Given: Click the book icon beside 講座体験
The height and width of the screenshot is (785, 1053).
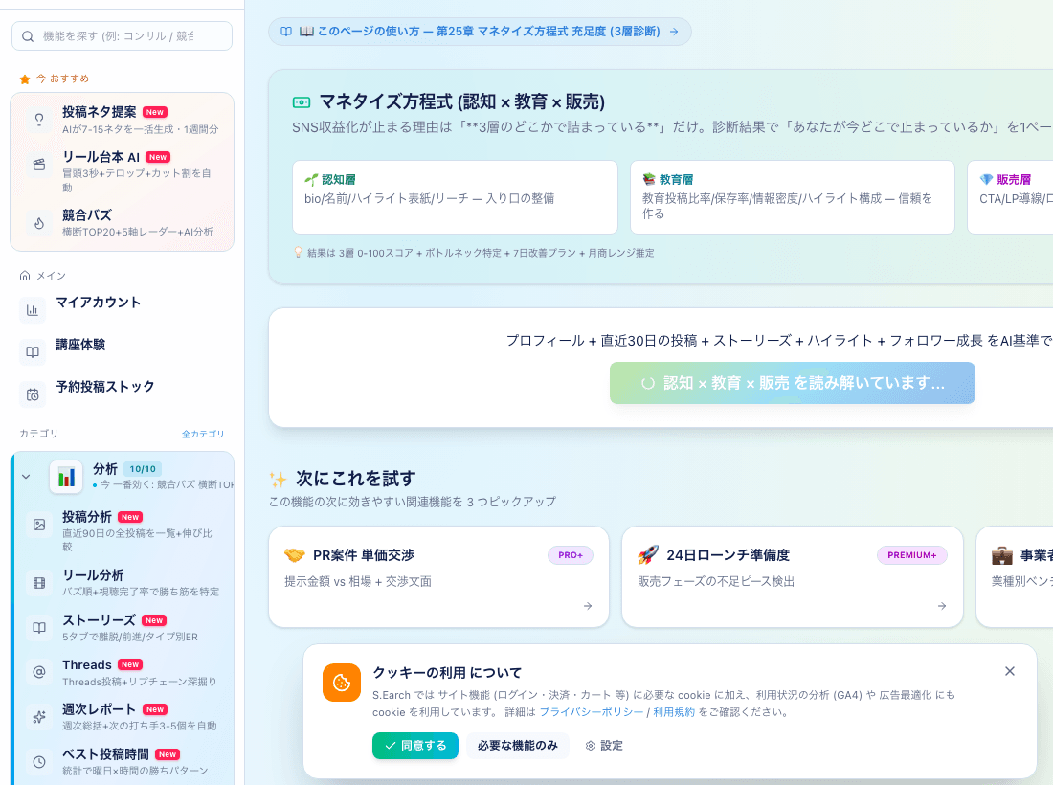Looking at the screenshot, I should [x=33, y=352].
